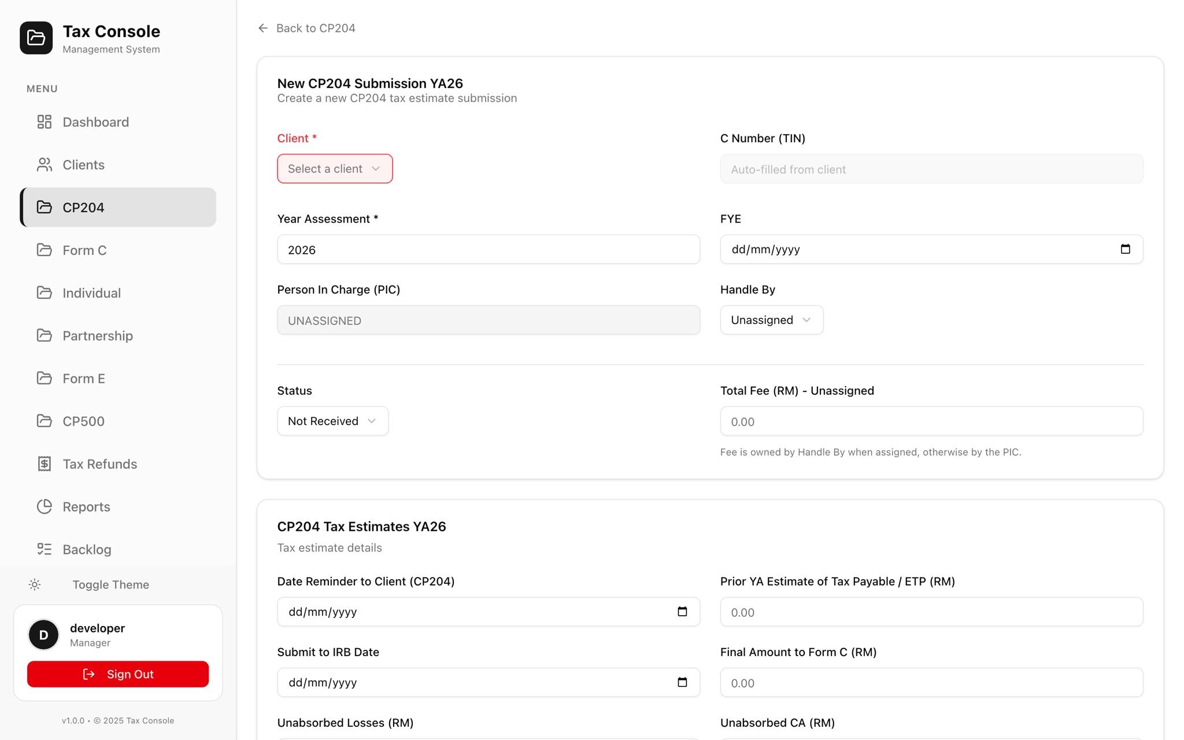Open the Individual menu item

coord(118,293)
